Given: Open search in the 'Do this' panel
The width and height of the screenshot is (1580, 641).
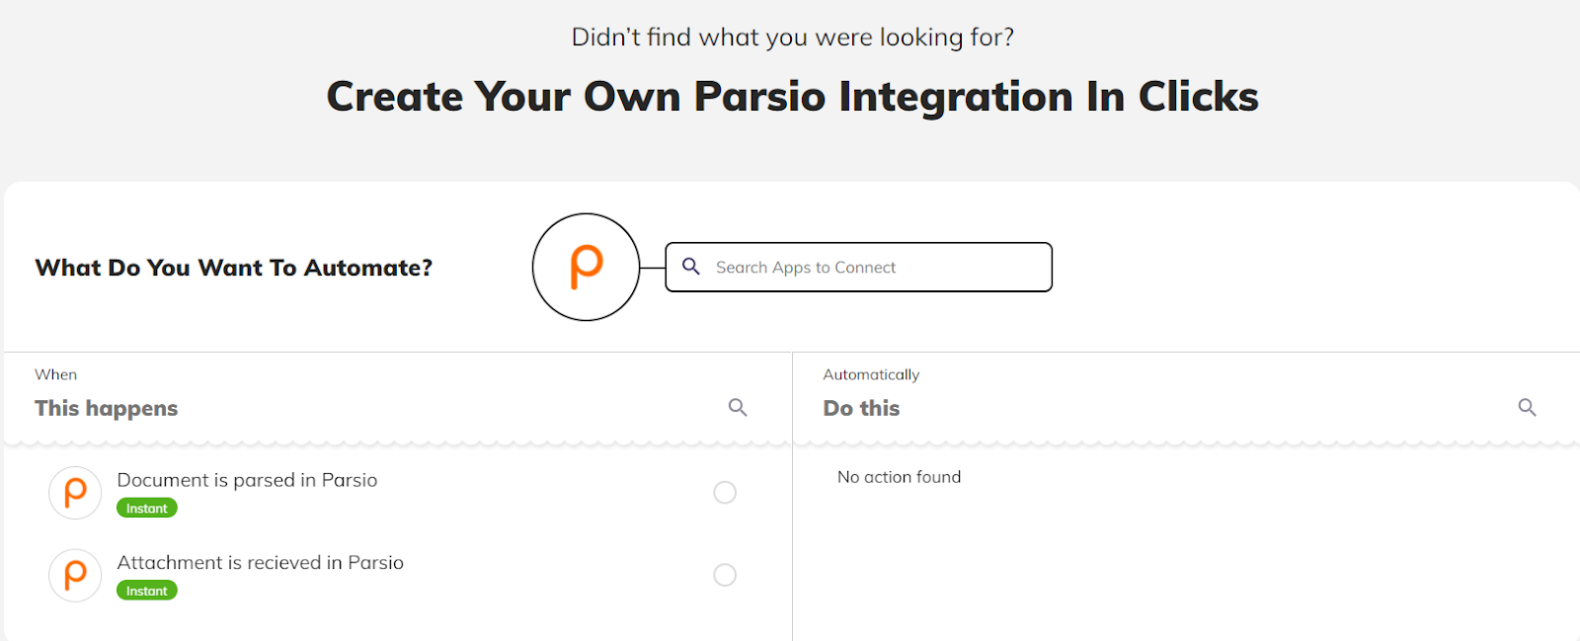Looking at the screenshot, I should (x=1527, y=407).
